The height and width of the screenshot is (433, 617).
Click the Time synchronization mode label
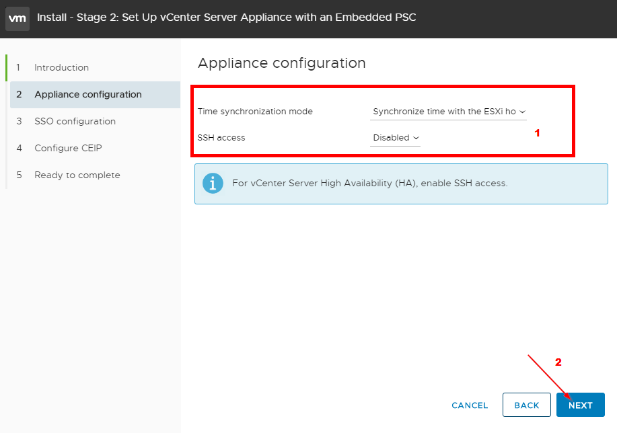pos(255,112)
